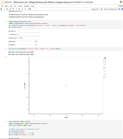Select the cell containing gc.display_stats()
The width and height of the screenshot is (123, 139).
coord(65,24)
